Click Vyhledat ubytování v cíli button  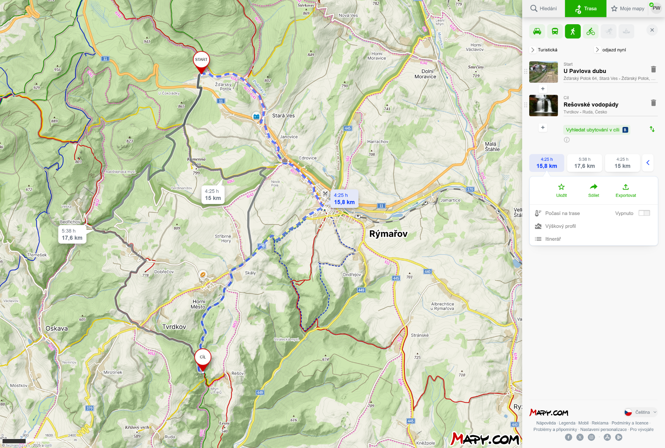point(596,130)
